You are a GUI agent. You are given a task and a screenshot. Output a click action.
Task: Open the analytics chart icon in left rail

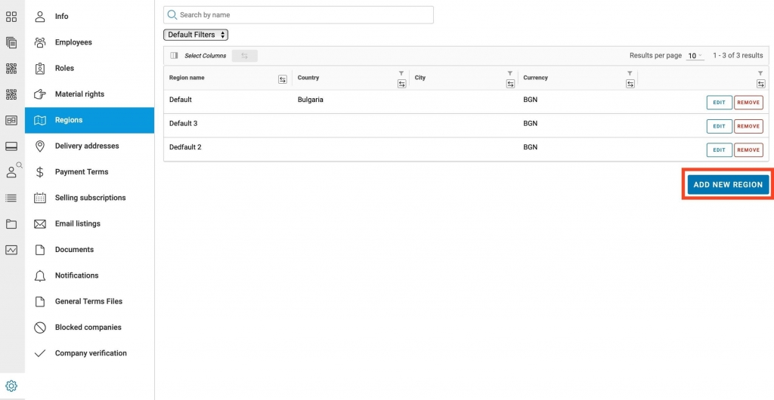click(x=11, y=250)
